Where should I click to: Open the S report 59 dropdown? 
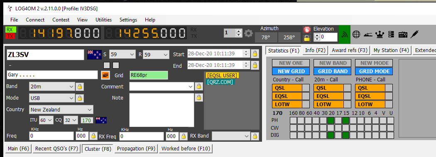(122, 55)
